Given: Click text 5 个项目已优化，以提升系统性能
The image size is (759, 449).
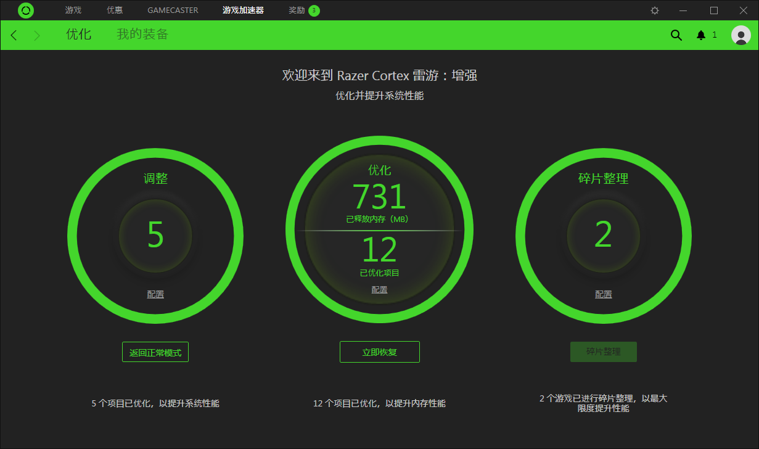Looking at the screenshot, I should point(155,403).
